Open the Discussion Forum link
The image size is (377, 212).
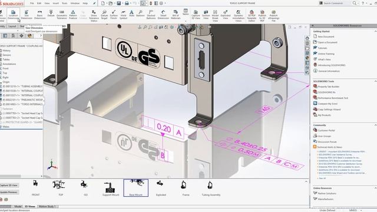(x=327, y=142)
